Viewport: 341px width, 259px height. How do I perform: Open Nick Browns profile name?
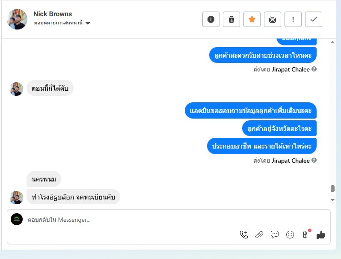click(53, 14)
